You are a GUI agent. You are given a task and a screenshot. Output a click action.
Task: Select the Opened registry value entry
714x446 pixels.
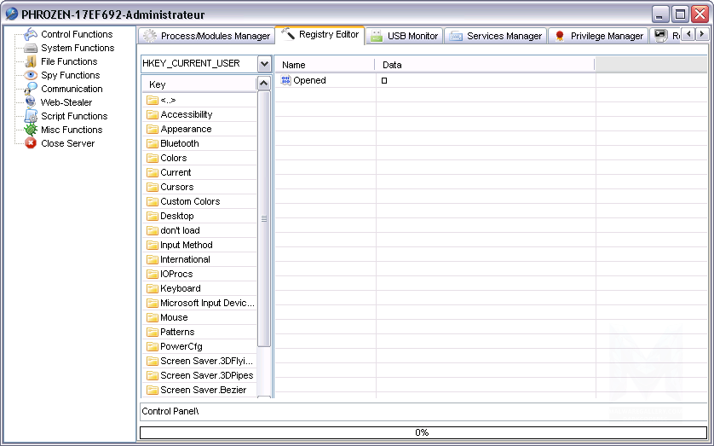309,80
